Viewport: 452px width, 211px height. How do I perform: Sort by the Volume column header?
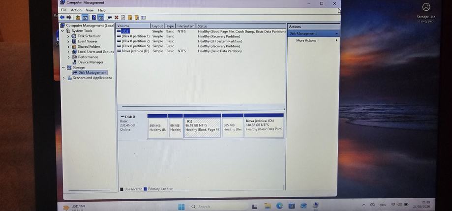click(133, 26)
